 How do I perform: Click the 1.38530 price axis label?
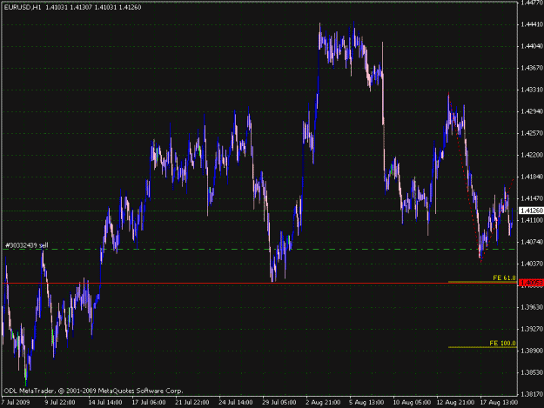point(532,372)
